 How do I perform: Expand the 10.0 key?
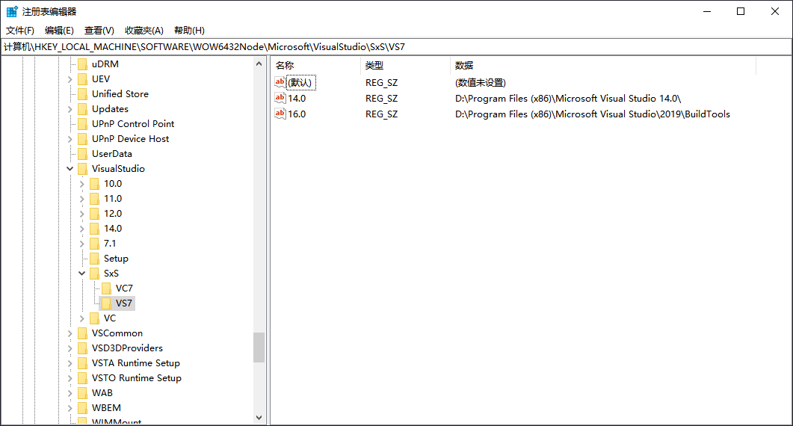[82, 184]
